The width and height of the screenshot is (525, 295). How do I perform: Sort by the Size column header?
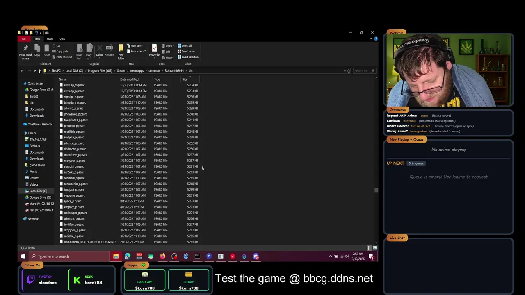190,79
